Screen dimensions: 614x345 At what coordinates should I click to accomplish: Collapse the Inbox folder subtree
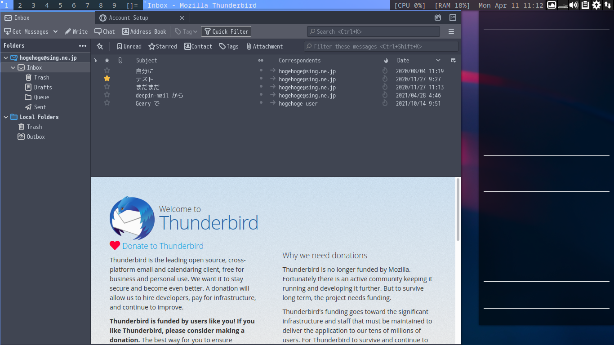(13, 68)
